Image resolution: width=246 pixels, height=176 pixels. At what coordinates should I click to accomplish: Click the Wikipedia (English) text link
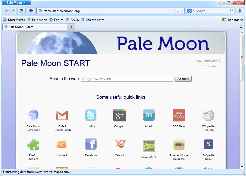pos(208,128)
